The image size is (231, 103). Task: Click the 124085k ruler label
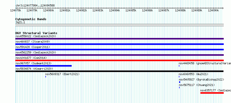(x=131, y=10)
